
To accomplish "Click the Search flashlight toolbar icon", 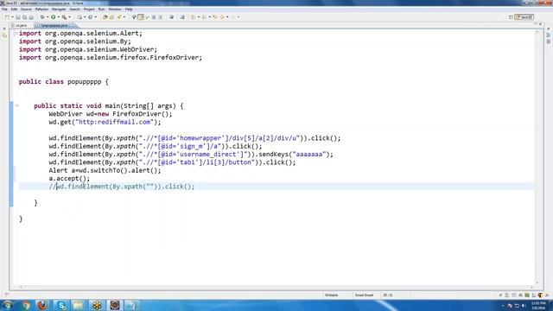I will point(119,17).
